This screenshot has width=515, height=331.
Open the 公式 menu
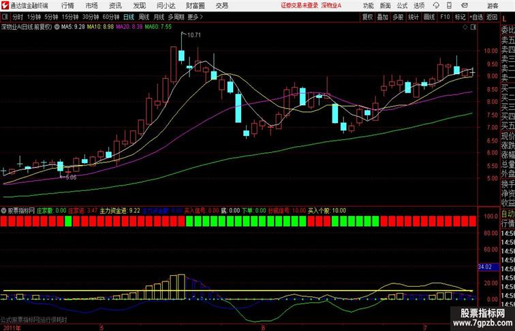[402, 5]
